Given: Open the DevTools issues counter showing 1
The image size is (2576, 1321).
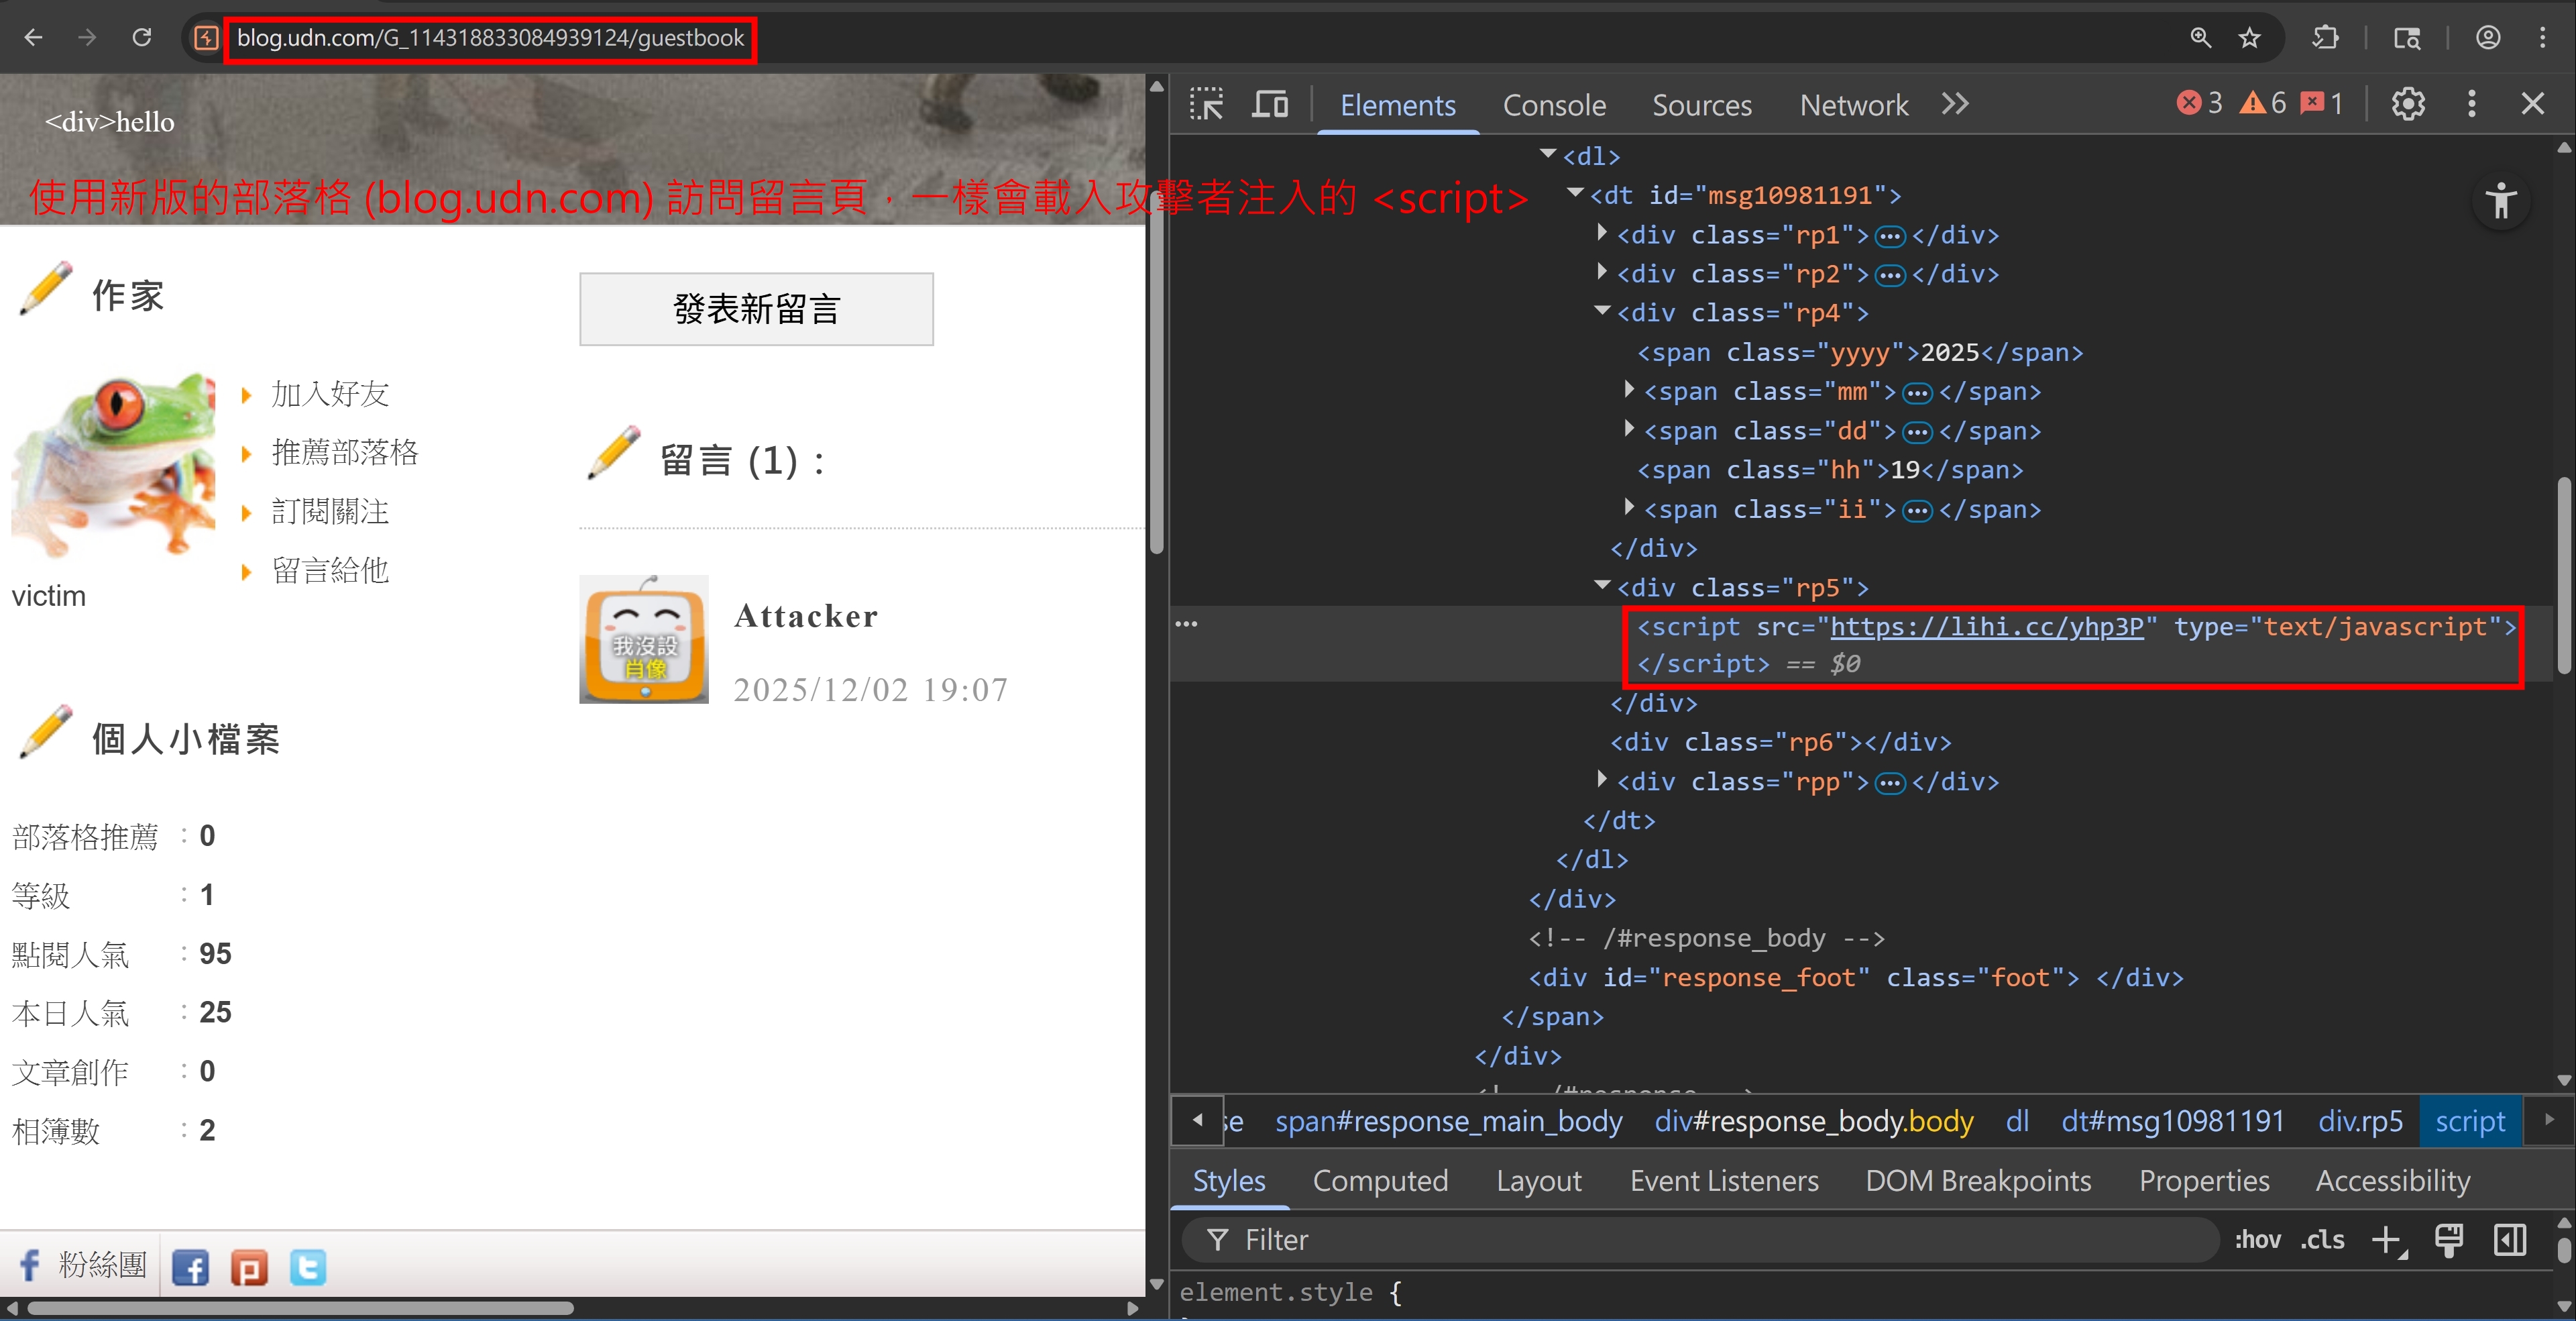Looking at the screenshot, I should tap(2322, 103).
